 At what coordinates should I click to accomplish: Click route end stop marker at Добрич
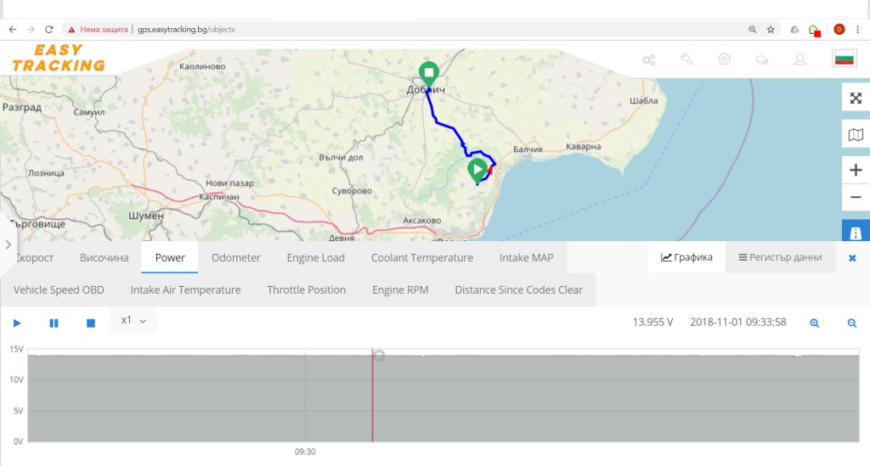click(x=429, y=75)
